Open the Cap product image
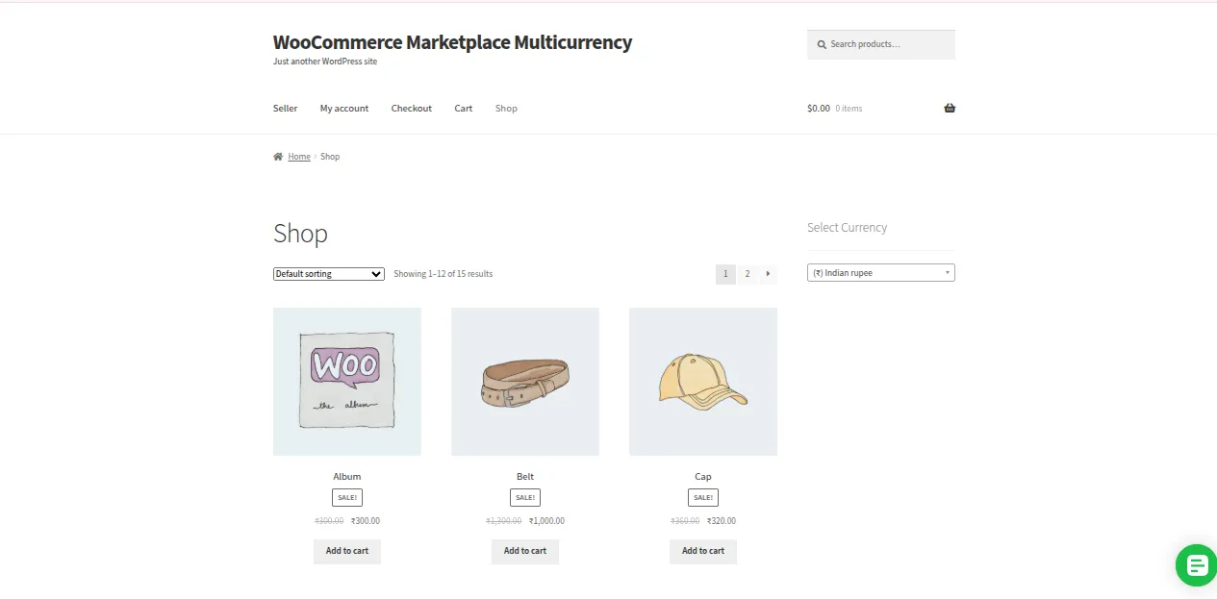This screenshot has height=599, width=1217. pos(703,382)
